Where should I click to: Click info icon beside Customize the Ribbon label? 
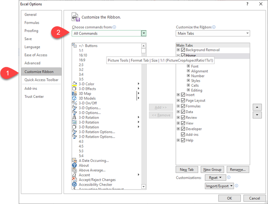click(214, 27)
